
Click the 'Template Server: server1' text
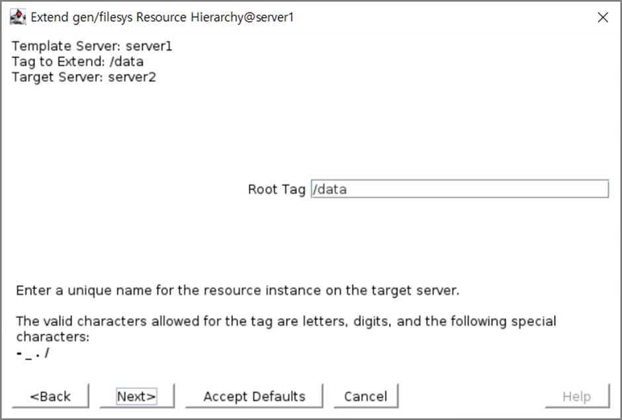[92, 46]
